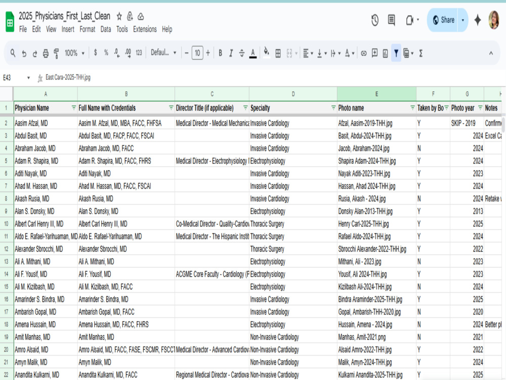The width and height of the screenshot is (506, 380).
Task: Open the number format 123 menu
Action: click(x=139, y=53)
